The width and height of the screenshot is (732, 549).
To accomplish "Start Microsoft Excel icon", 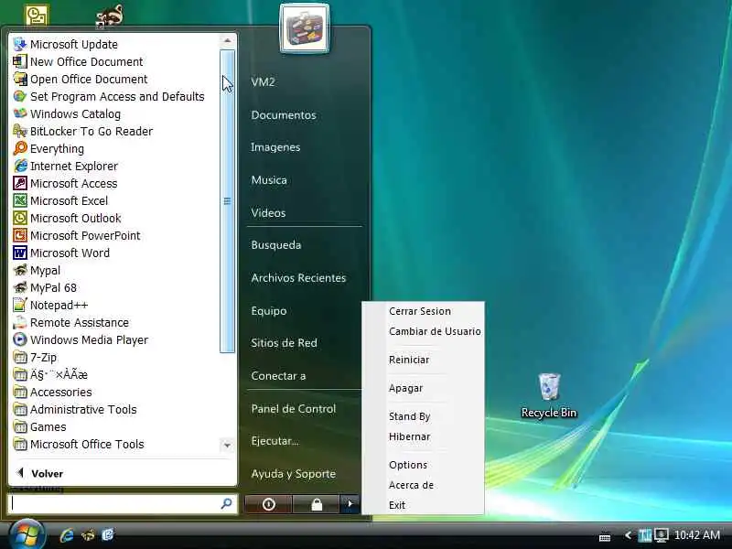I will [x=20, y=200].
